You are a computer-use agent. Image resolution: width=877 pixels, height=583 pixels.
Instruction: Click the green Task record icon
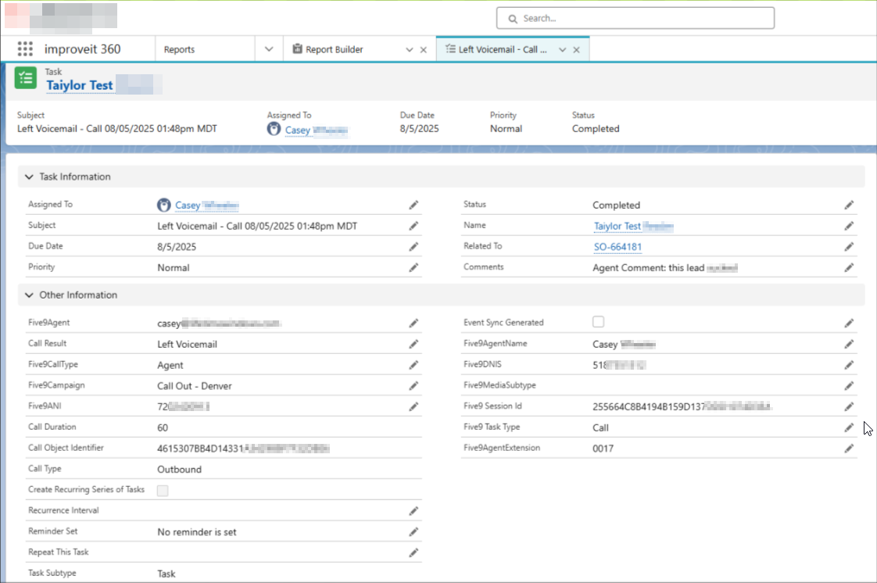25,78
